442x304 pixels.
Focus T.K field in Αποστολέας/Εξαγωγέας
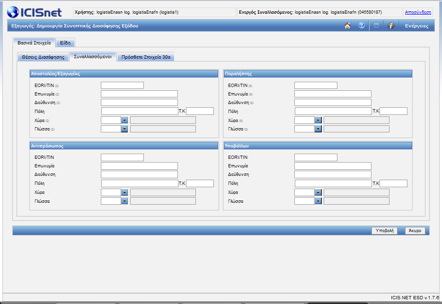click(200, 111)
